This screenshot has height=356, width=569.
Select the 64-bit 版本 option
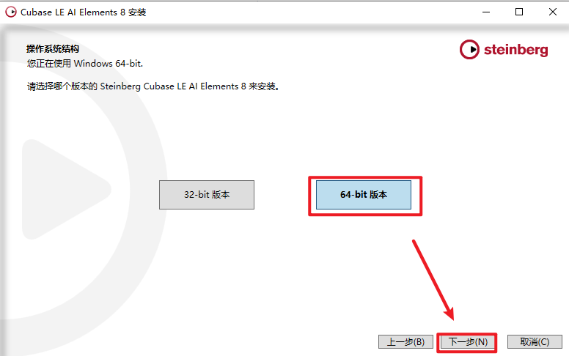coord(364,195)
